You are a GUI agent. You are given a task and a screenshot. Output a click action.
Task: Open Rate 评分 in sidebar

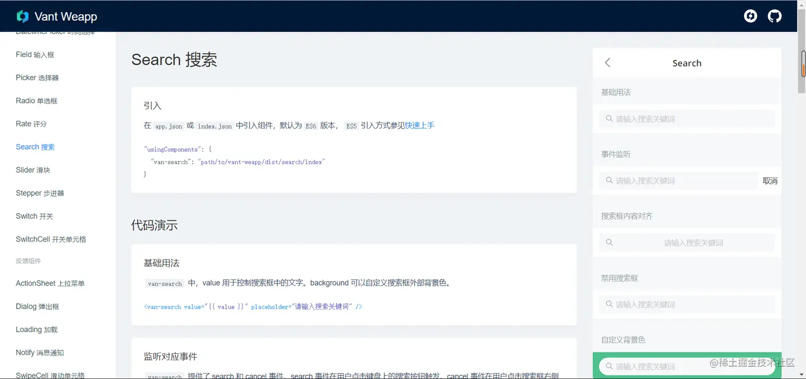point(31,124)
